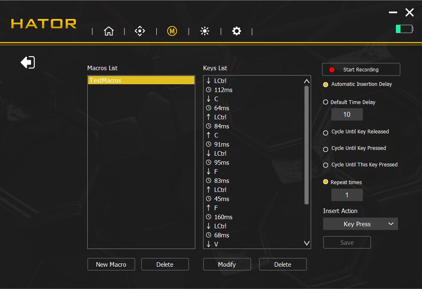Enable Automatic Insertion Delay option

(325, 85)
